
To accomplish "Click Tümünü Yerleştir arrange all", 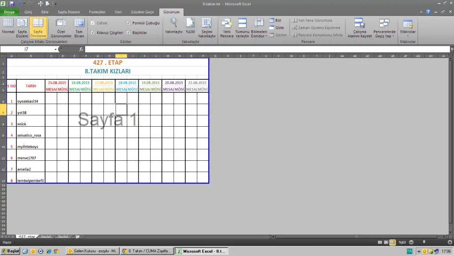I will coord(242,27).
